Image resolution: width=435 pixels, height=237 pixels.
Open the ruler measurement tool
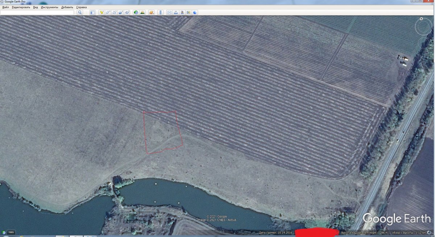(x=160, y=12)
